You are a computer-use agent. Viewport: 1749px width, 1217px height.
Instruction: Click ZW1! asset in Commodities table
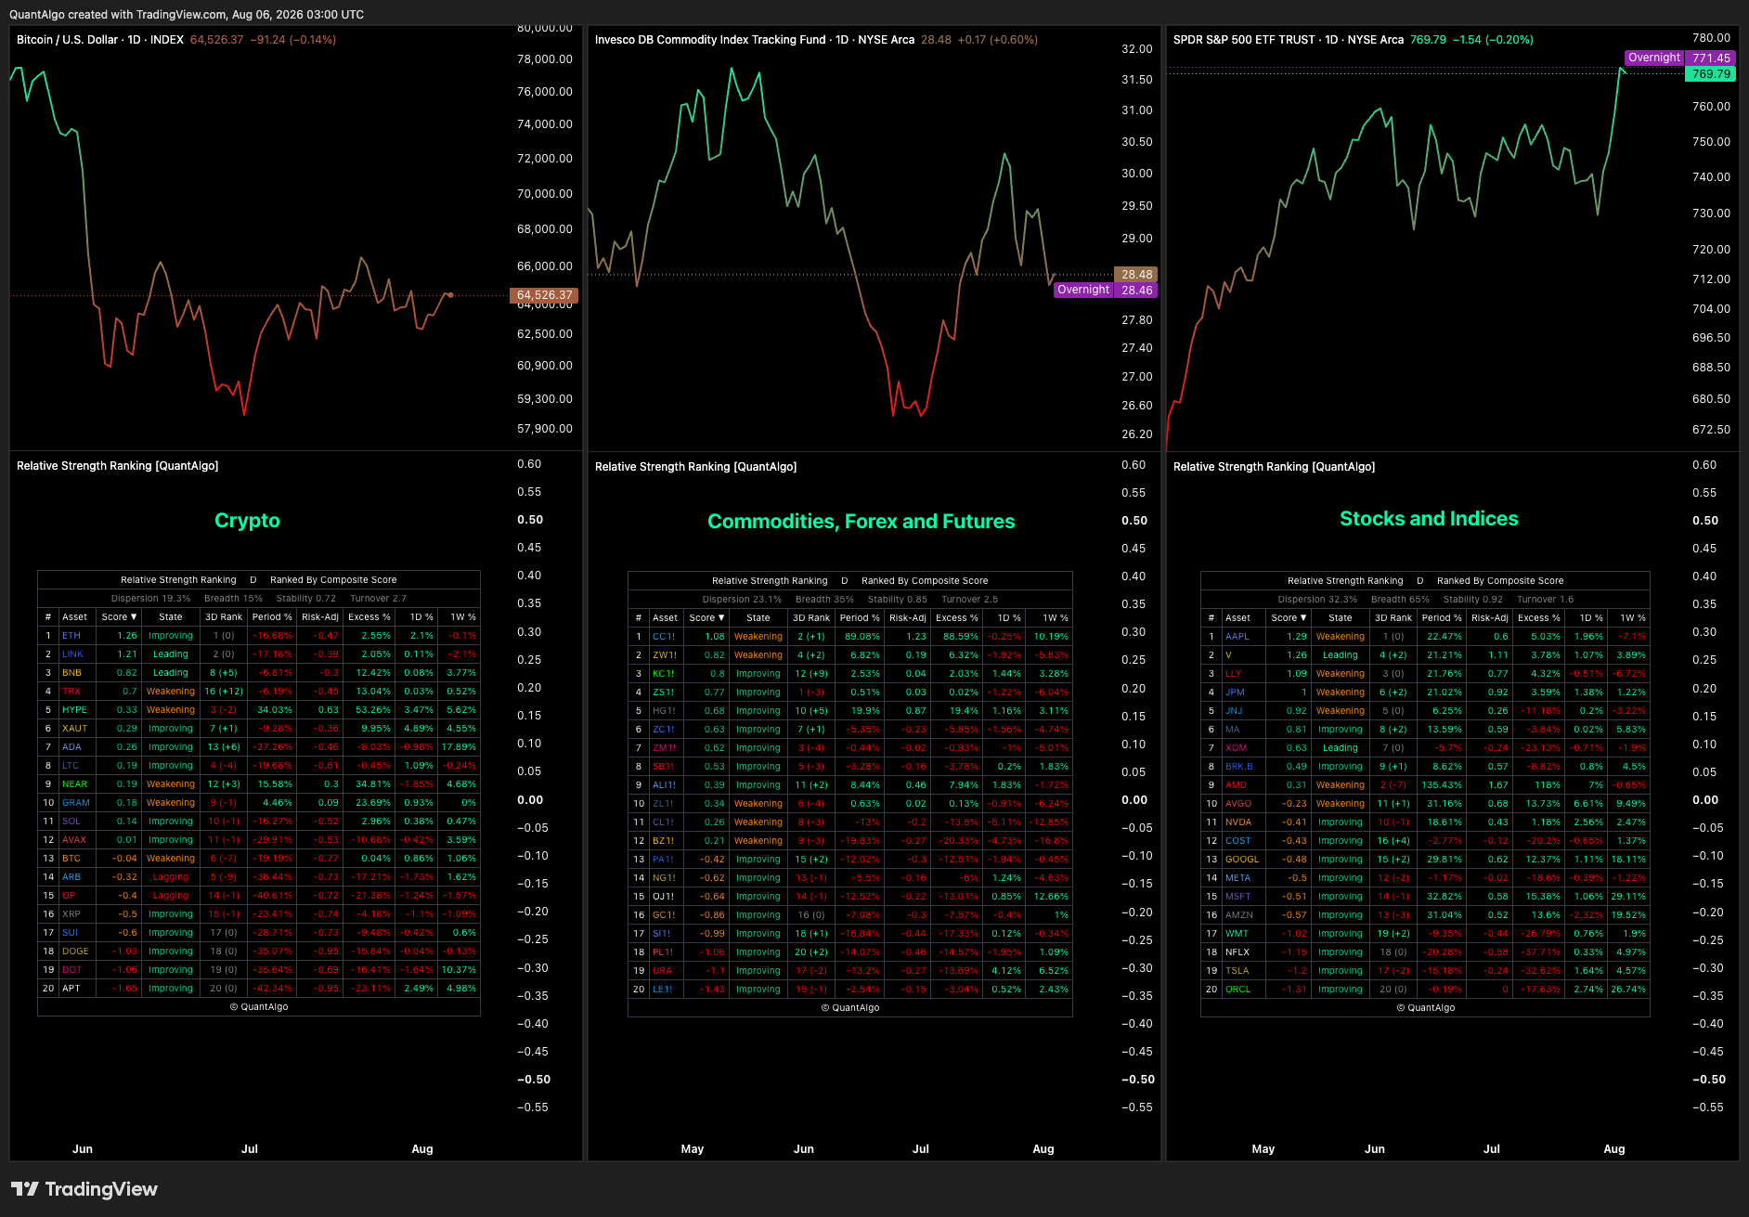point(665,655)
